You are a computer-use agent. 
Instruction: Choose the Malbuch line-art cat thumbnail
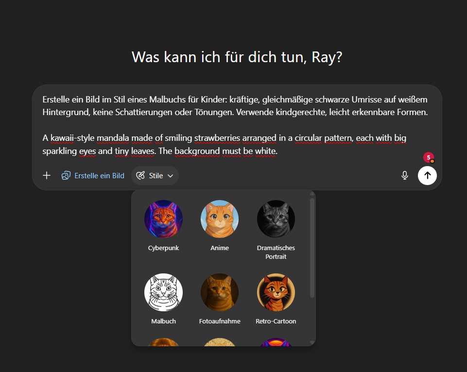tap(163, 292)
